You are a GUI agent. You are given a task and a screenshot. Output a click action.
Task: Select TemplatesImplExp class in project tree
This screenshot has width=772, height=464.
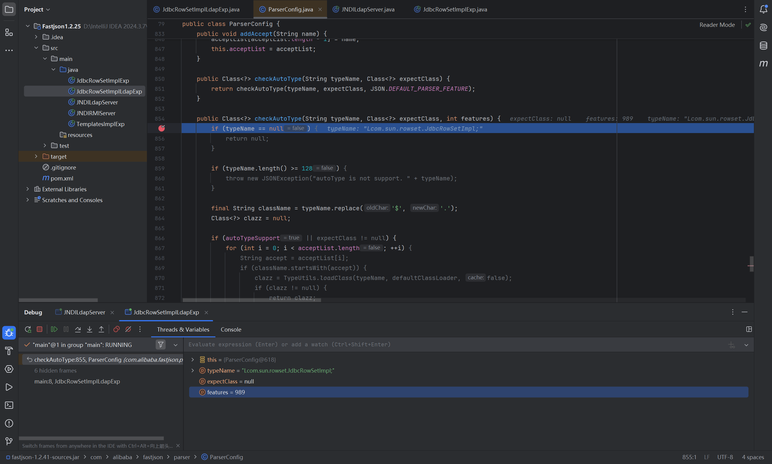click(x=100, y=124)
